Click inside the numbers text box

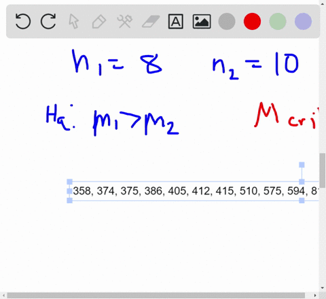195,191
